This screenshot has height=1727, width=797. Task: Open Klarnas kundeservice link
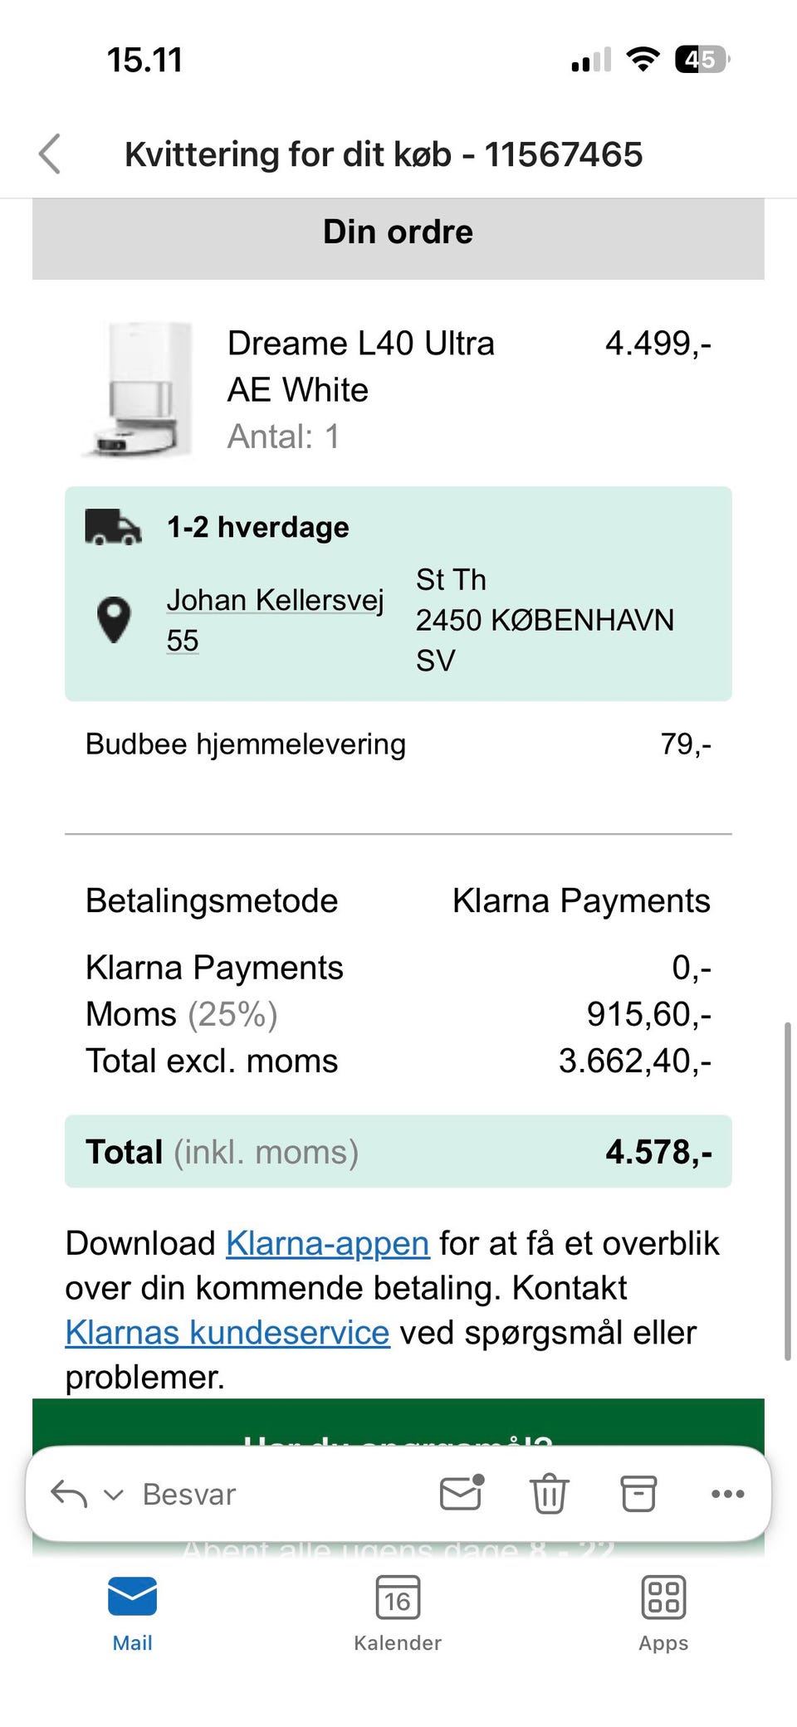pyautogui.click(x=227, y=1333)
